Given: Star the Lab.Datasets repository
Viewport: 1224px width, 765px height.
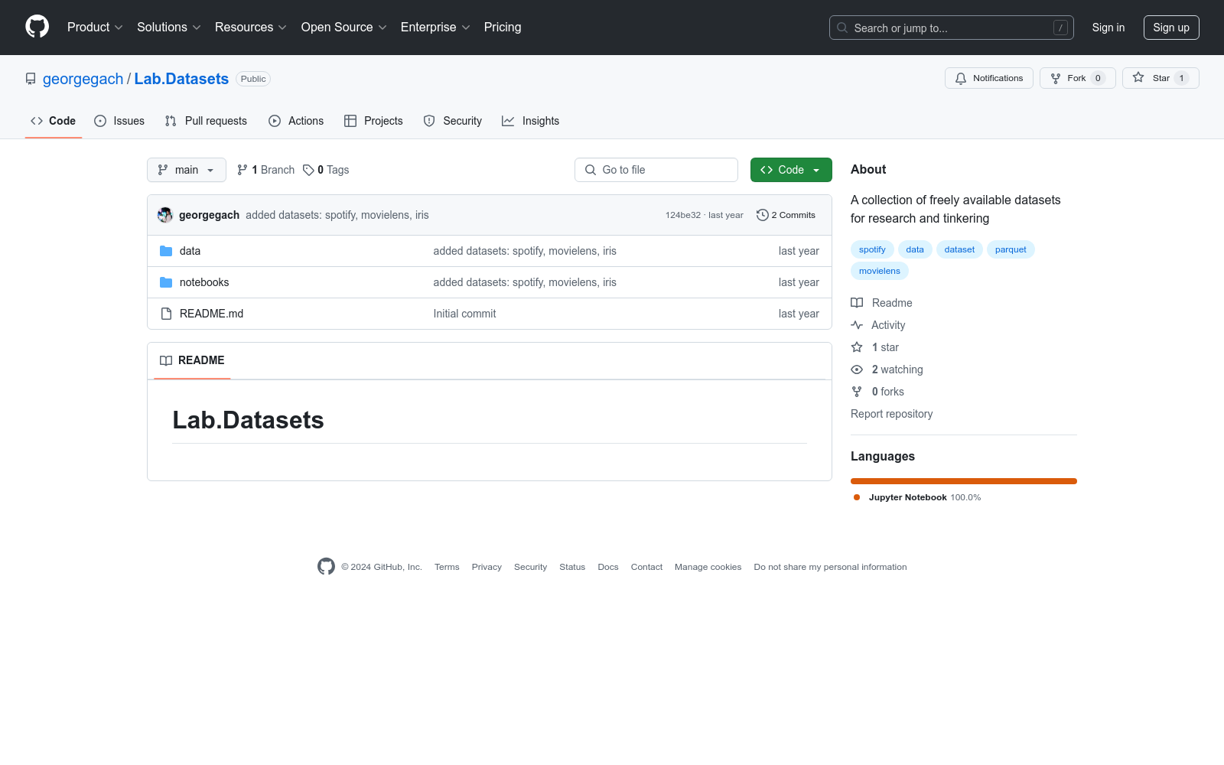Looking at the screenshot, I should (x=1161, y=78).
